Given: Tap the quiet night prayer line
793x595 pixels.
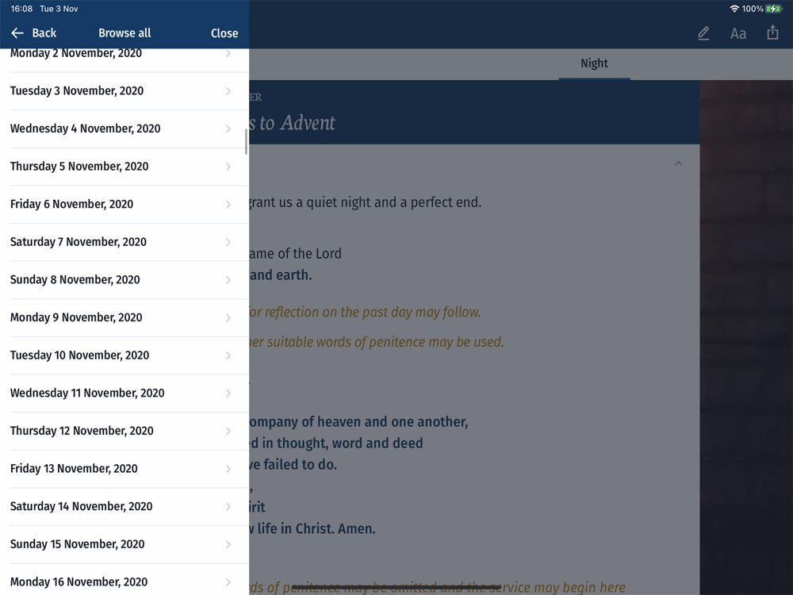Looking at the screenshot, I should point(365,202).
